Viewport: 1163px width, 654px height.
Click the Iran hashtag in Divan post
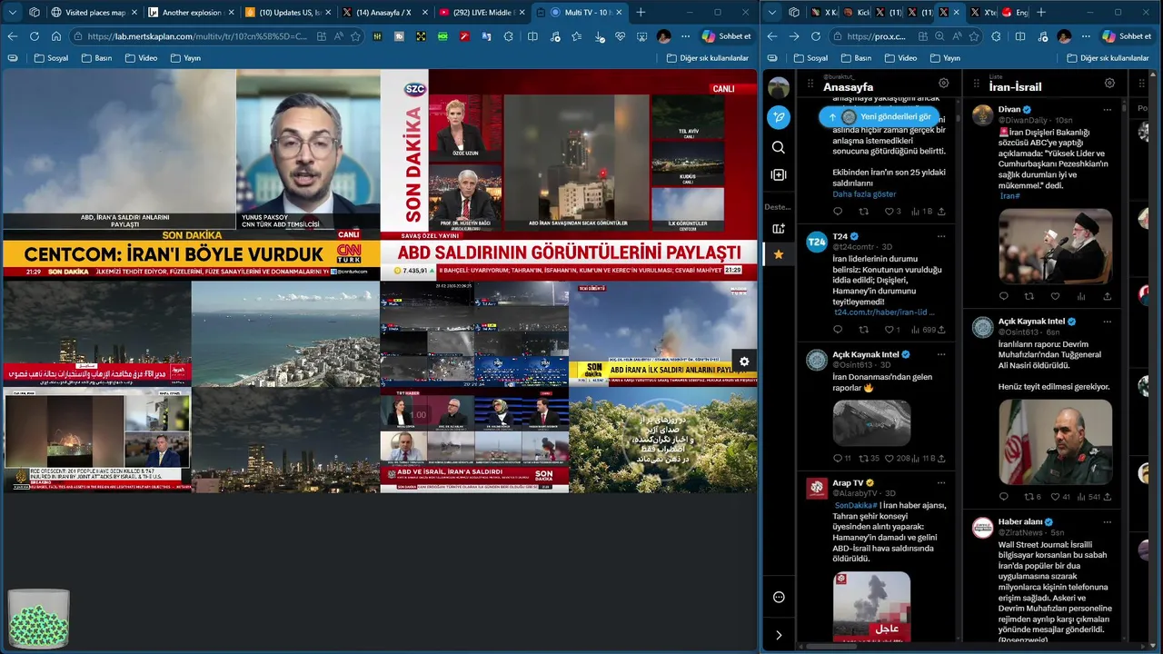coord(1010,195)
